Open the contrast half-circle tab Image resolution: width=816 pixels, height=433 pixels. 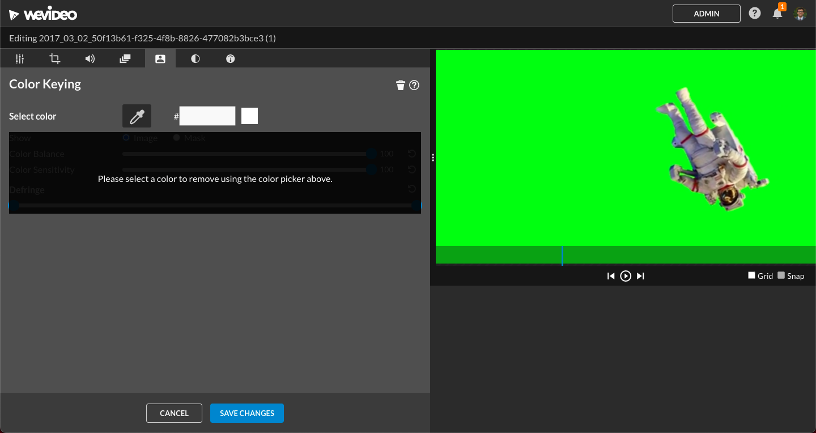pyautogui.click(x=195, y=58)
